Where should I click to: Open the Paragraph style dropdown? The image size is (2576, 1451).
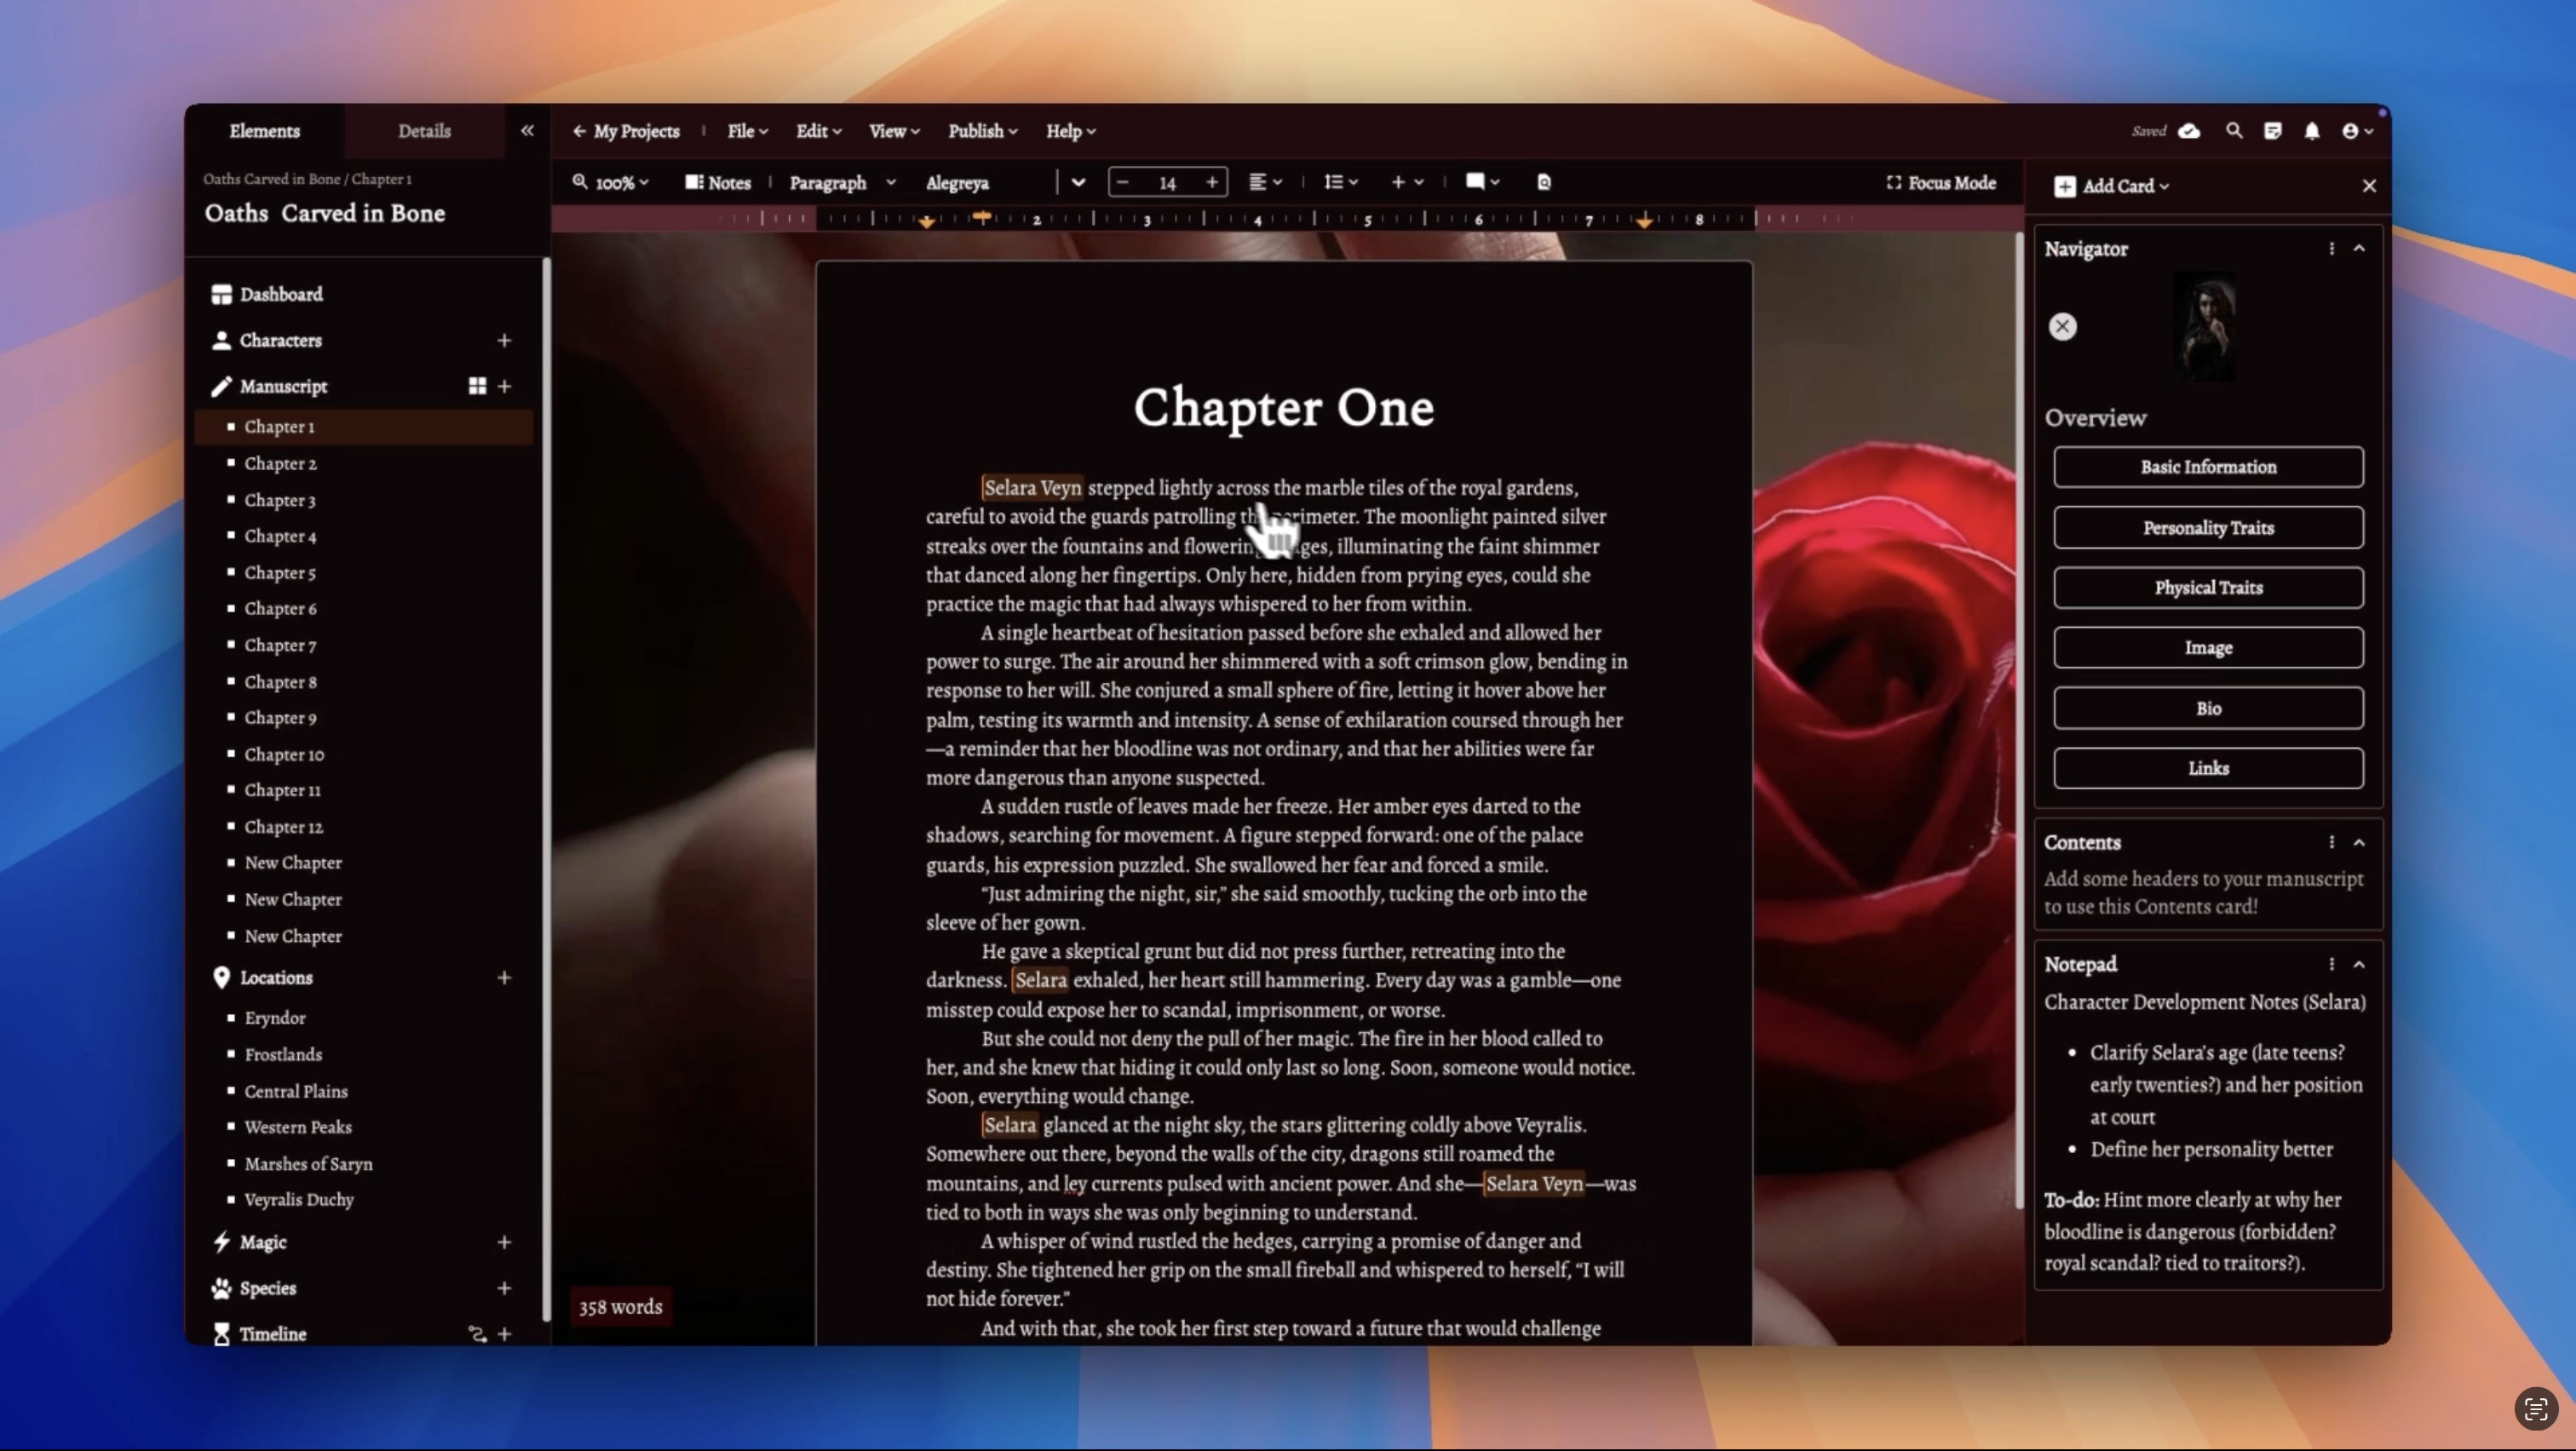pyautogui.click(x=842, y=183)
